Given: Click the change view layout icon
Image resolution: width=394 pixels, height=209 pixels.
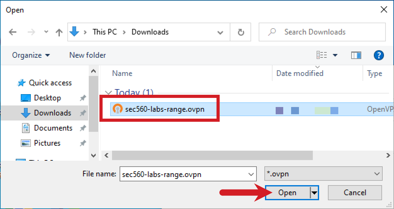Looking at the screenshot, I should 322,55.
